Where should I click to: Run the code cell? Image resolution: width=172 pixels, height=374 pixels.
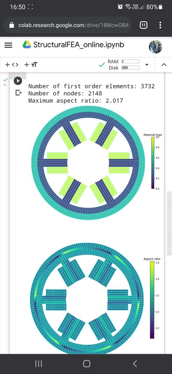click(x=18, y=80)
